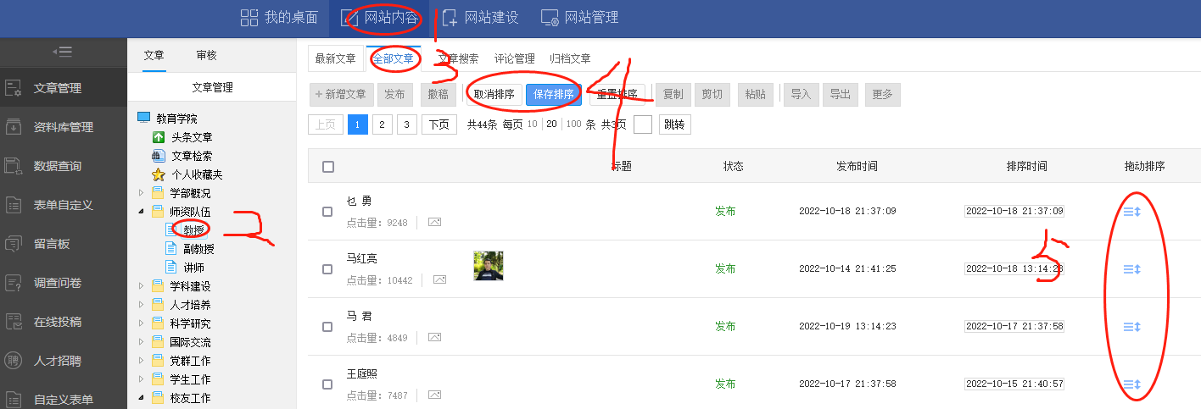Click the 保存排序 button
The image size is (1201, 409).
coord(553,94)
